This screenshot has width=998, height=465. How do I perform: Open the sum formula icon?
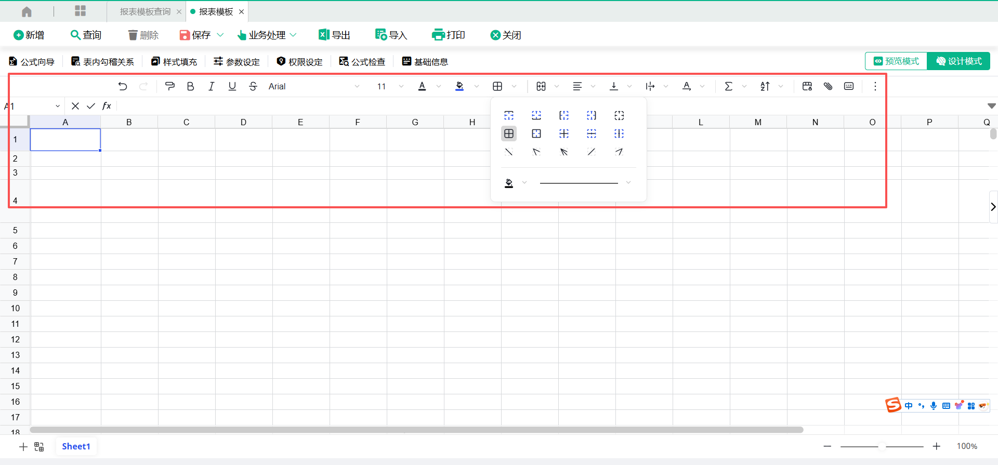tap(729, 86)
